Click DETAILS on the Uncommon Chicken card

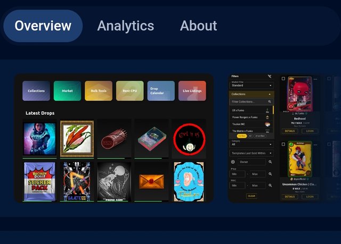coord(290,197)
